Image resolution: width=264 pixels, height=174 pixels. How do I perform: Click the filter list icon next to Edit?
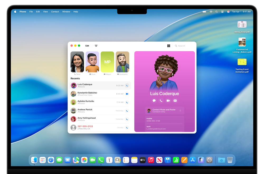[96, 46]
